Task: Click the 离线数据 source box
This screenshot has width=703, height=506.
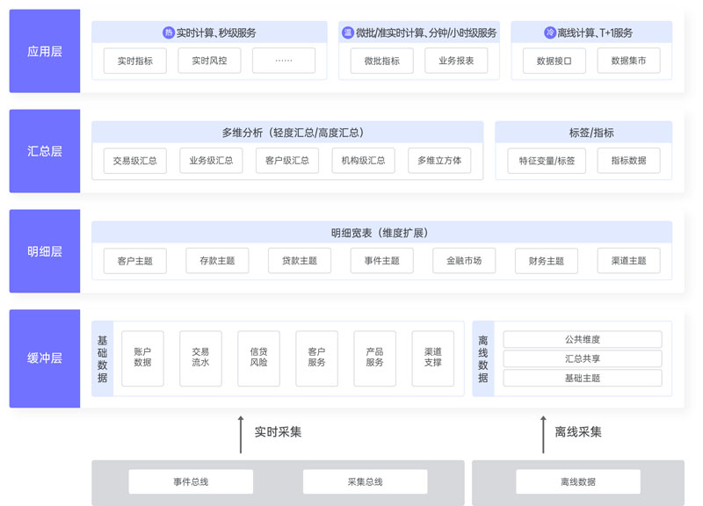Action: click(x=578, y=481)
